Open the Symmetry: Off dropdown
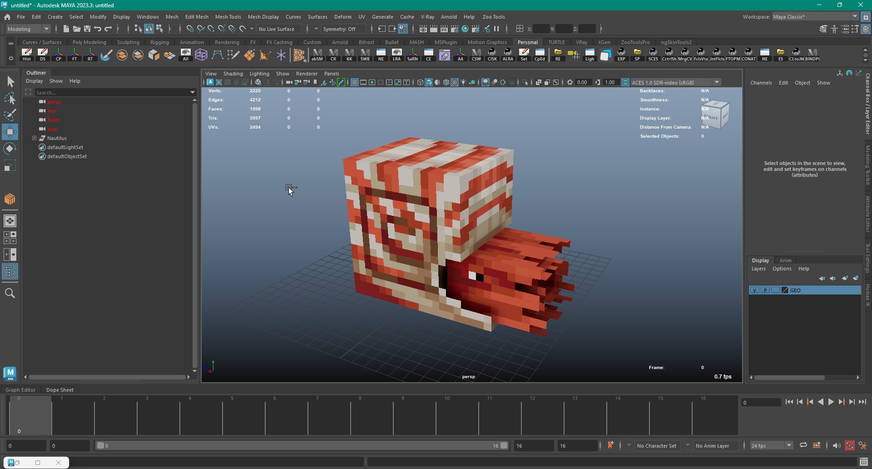The height and width of the screenshot is (469, 872). tap(343, 29)
